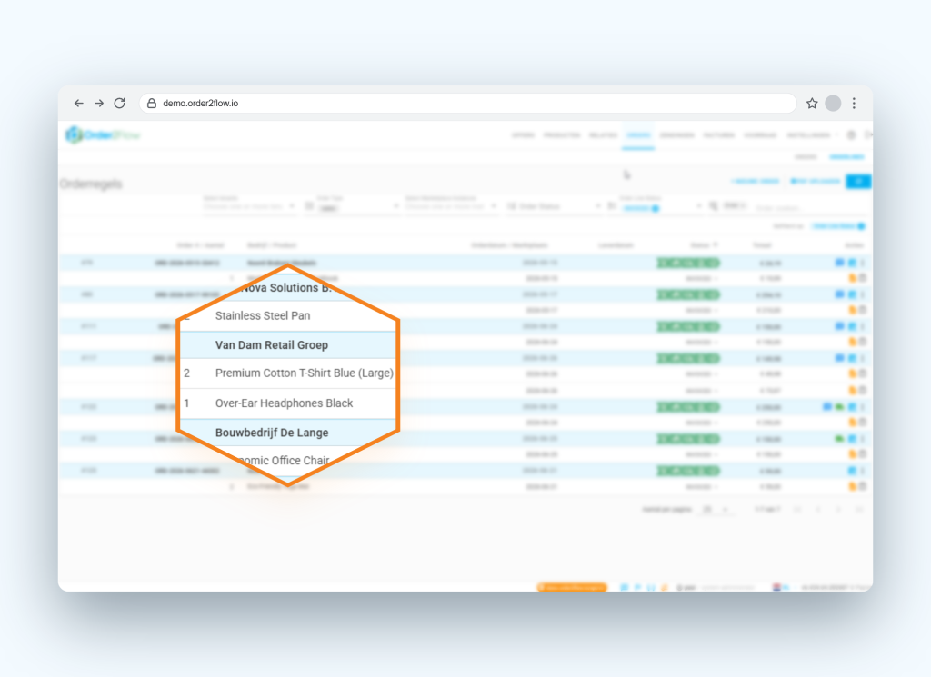The image size is (931, 677).
Task: Open the browser three-dot menu
Action: (x=855, y=104)
